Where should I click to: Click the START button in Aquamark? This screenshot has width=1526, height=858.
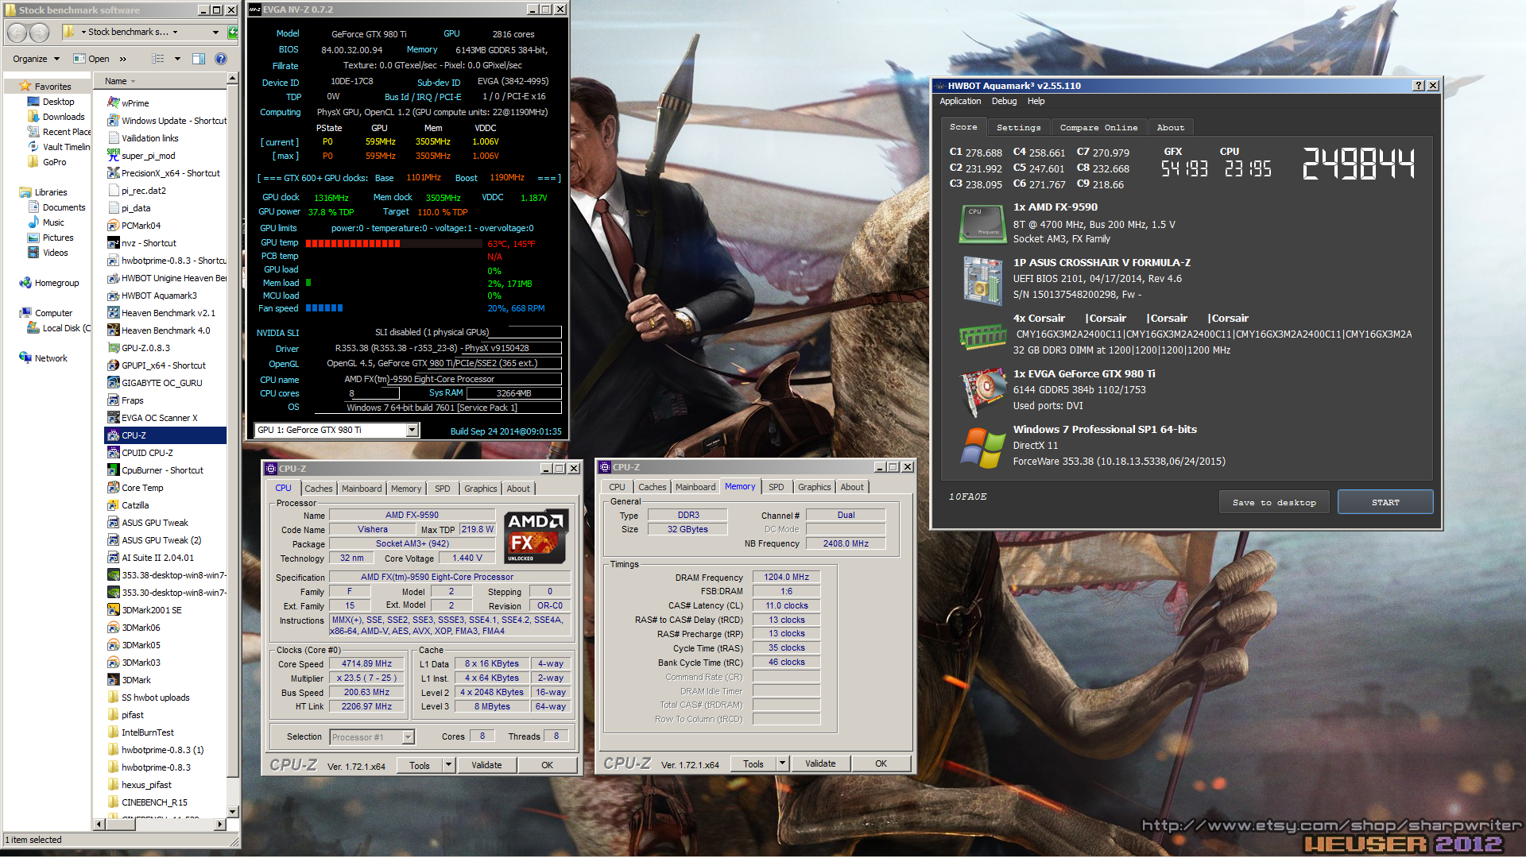pyautogui.click(x=1385, y=502)
